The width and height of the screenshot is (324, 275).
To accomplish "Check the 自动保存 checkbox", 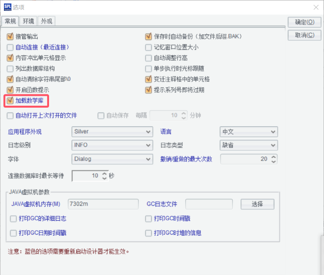I will click(101, 116).
